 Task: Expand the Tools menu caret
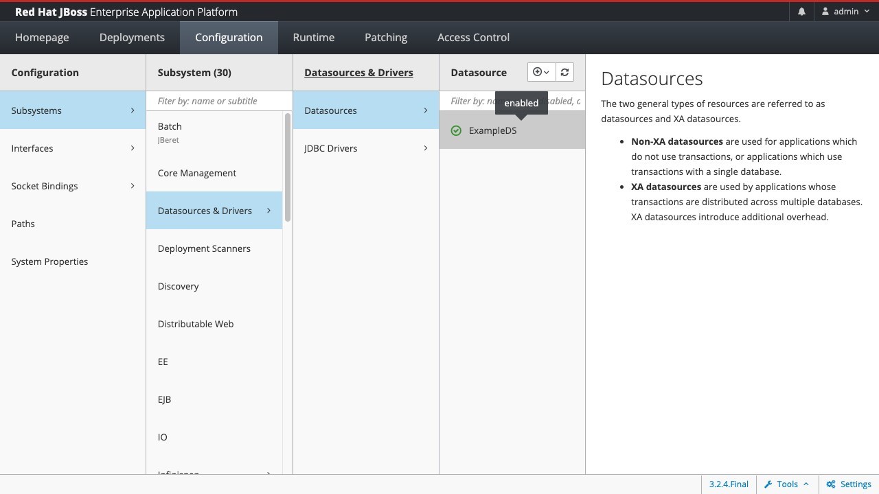click(806, 484)
